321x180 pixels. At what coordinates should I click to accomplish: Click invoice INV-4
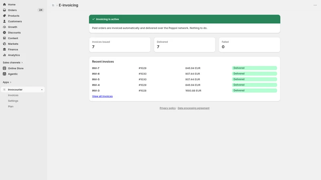[x=95, y=85]
